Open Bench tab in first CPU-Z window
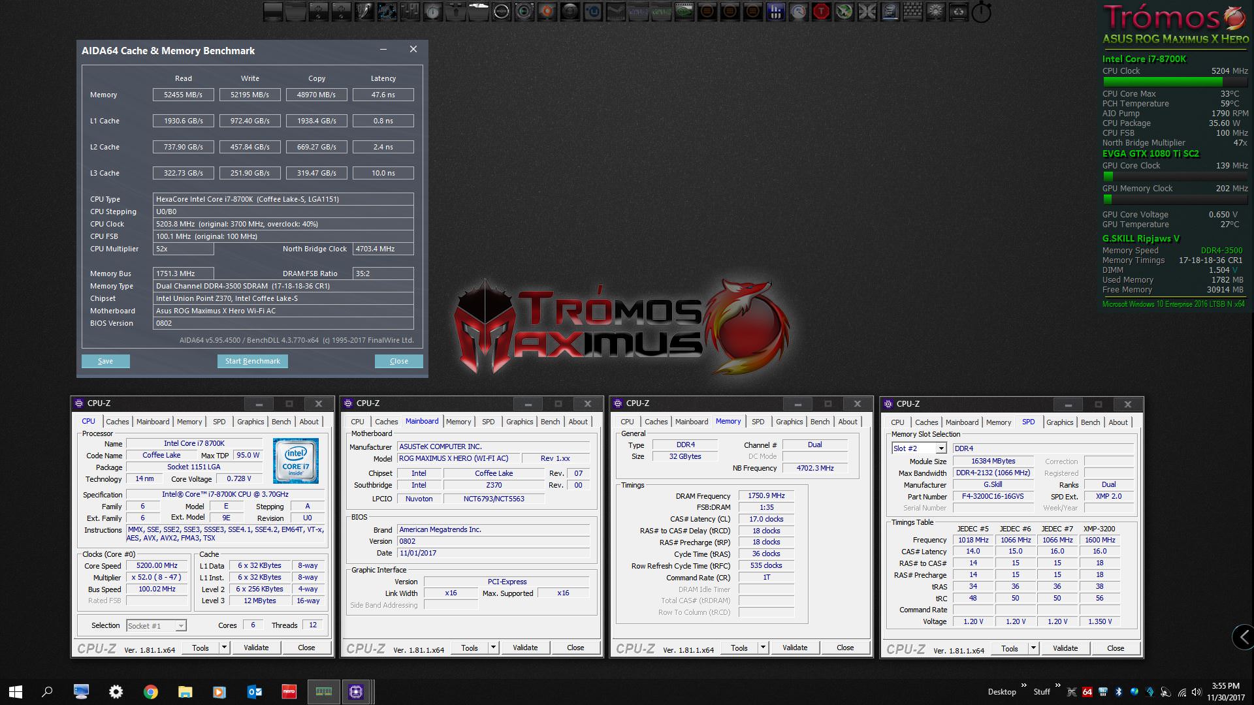The image size is (1254, 705). pyautogui.click(x=281, y=422)
